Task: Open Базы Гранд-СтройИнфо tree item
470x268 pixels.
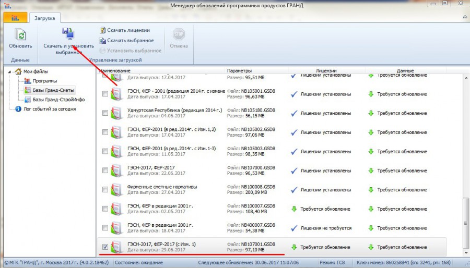Action: [x=58, y=99]
